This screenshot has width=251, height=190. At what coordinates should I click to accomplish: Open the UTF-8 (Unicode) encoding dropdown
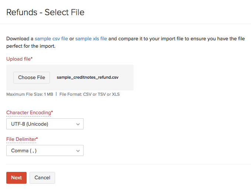[41, 124]
